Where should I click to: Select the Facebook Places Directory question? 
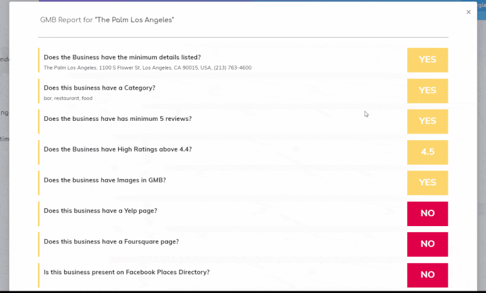pos(126,272)
